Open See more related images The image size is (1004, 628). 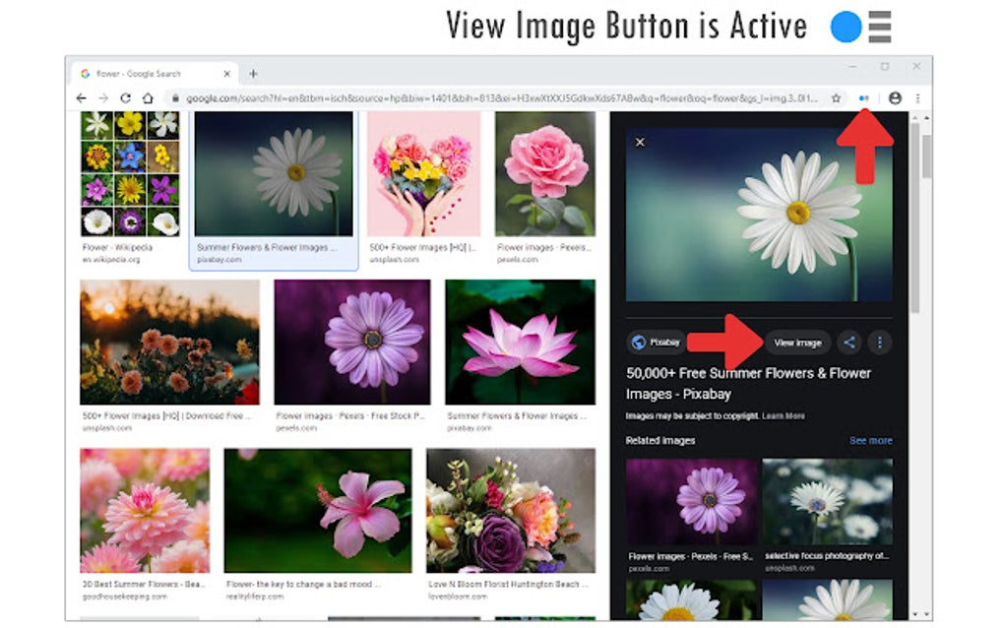tap(871, 440)
